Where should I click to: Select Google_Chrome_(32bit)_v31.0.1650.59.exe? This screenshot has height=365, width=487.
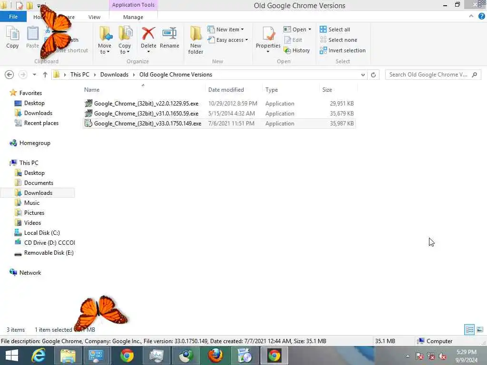(x=219, y=113)
